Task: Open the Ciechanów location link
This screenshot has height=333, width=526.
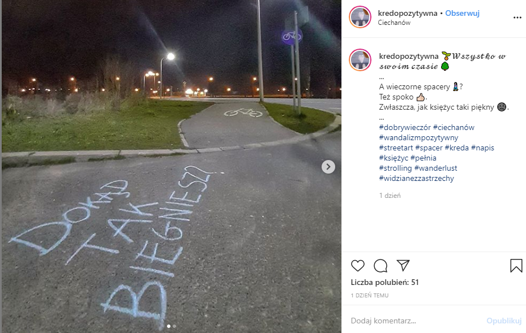Action: 394,23
